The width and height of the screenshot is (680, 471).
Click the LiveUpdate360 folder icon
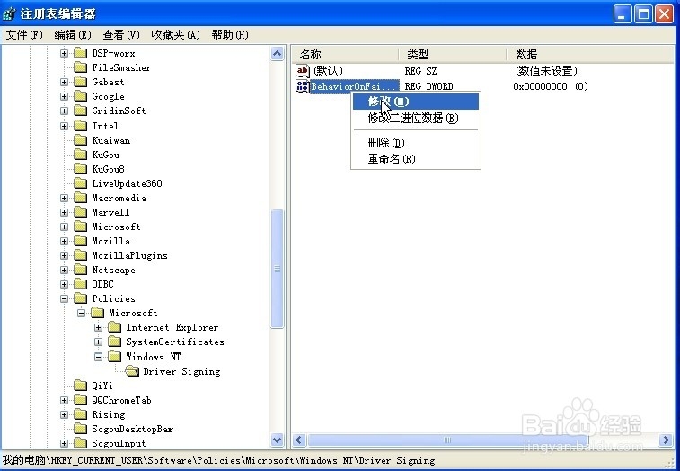coord(80,183)
